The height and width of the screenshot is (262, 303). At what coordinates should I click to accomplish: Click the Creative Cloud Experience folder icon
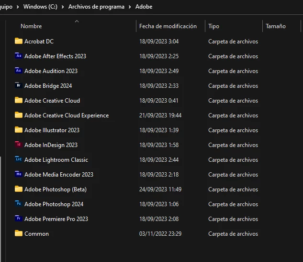tap(19, 115)
